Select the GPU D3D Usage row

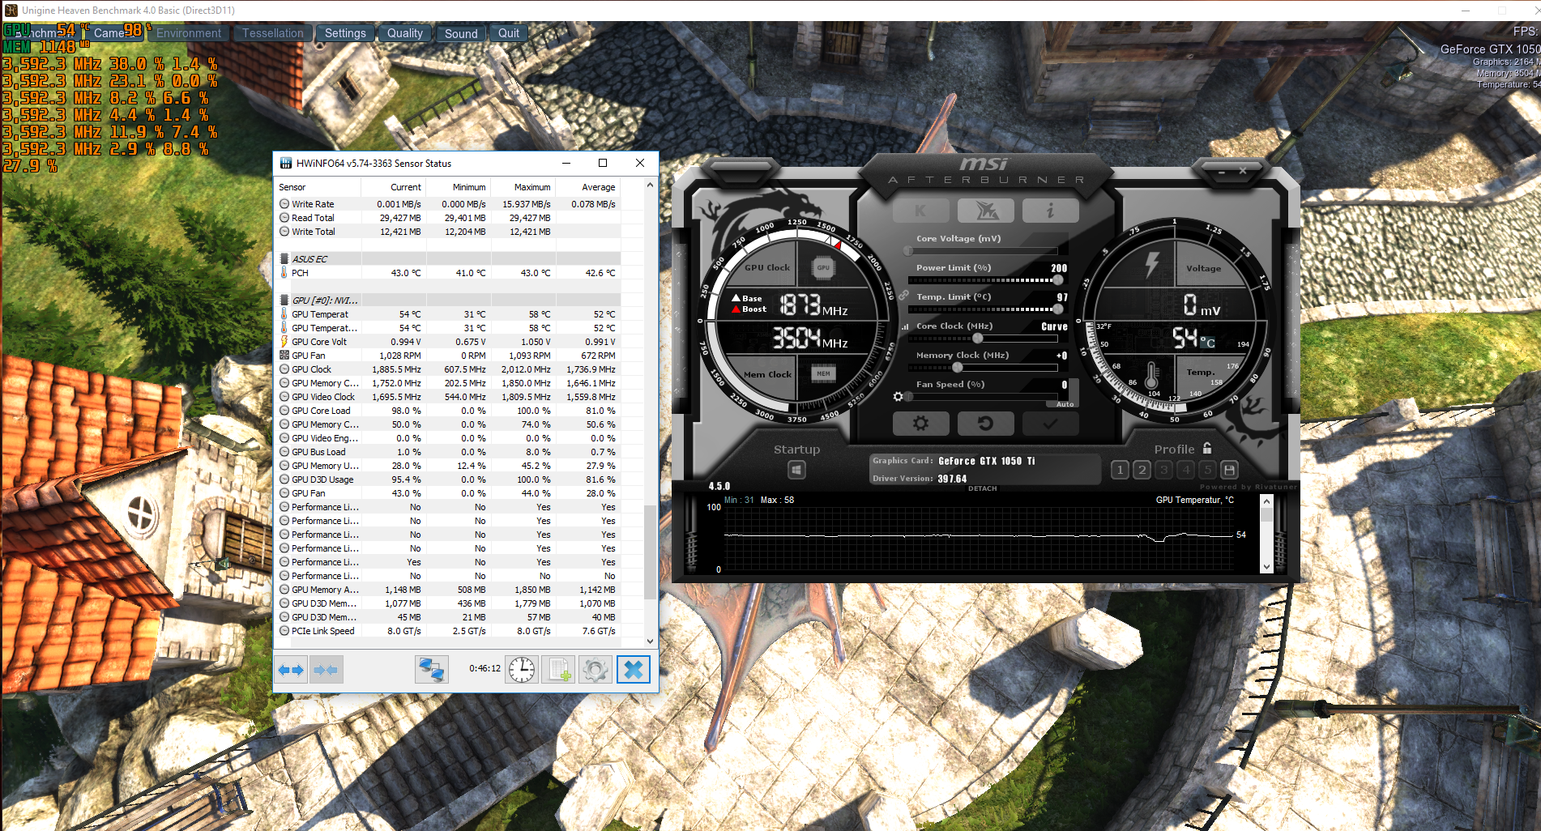point(450,479)
